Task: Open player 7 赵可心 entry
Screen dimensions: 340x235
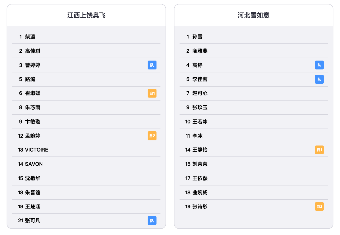Action: (253, 93)
